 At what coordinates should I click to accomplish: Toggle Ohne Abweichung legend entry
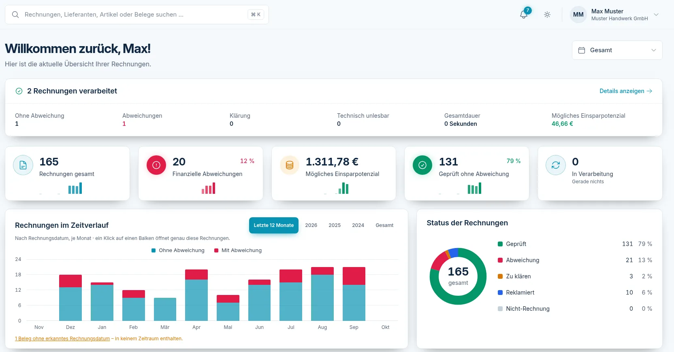(x=178, y=250)
